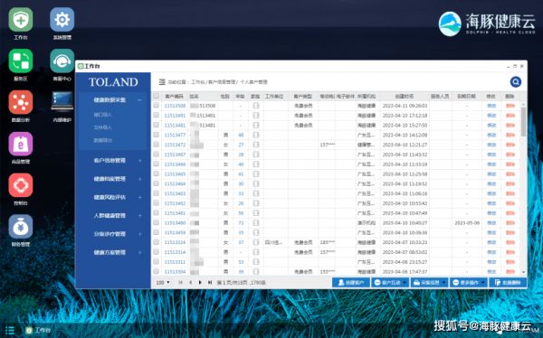Screen dimensions: 543x338
Task: Tick the checkbox for customer 11513460
Action: 156,222
